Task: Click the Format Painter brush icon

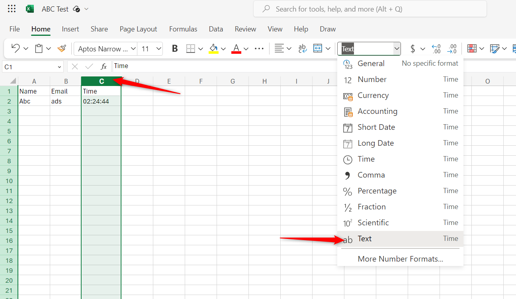Action: click(61, 49)
